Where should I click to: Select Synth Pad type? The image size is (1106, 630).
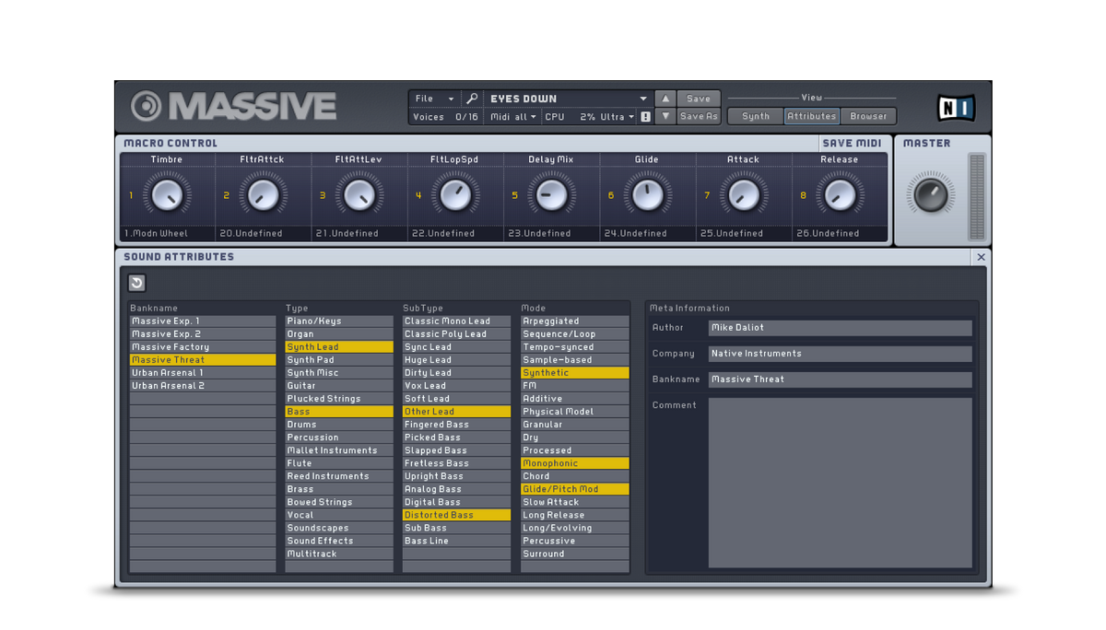(x=339, y=360)
